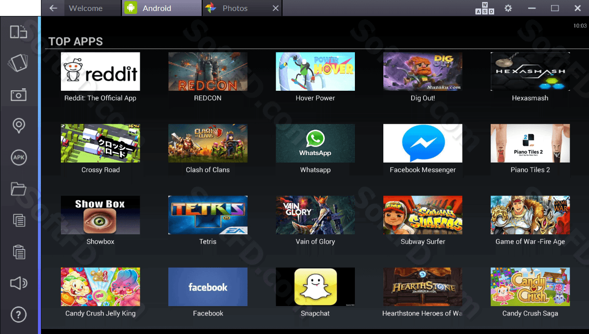Click the "Piano Tiles 2" caption below its thumbnail
The height and width of the screenshot is (334, 589).
click(530, 169)
